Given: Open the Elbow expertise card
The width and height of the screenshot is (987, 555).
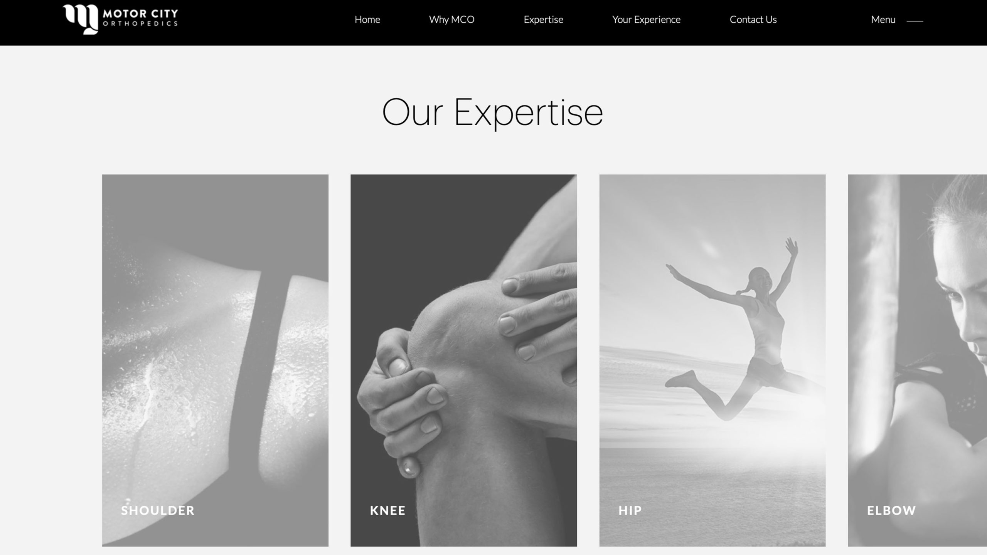Looking at the screenshot, I should coord(917,360).
